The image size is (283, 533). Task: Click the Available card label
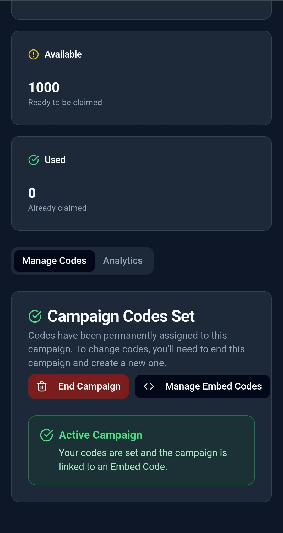coord(63,54)
